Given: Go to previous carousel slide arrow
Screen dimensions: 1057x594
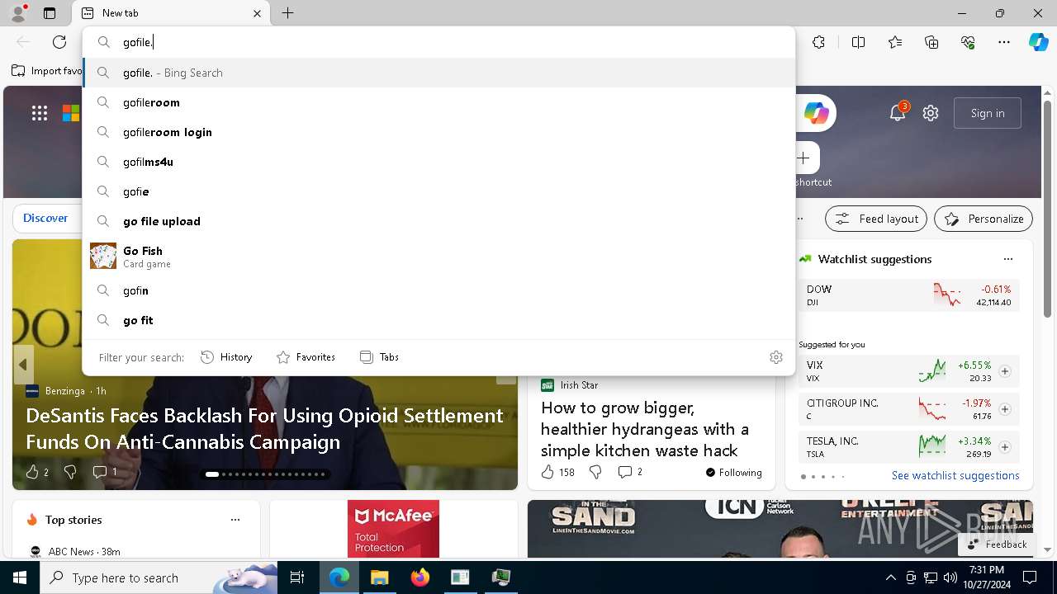Looking at the screenshot, I should coord(23,364).
